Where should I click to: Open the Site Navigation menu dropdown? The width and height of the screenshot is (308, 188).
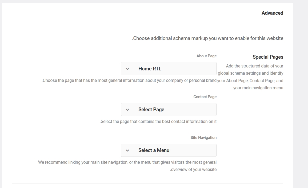pos(169,150)
